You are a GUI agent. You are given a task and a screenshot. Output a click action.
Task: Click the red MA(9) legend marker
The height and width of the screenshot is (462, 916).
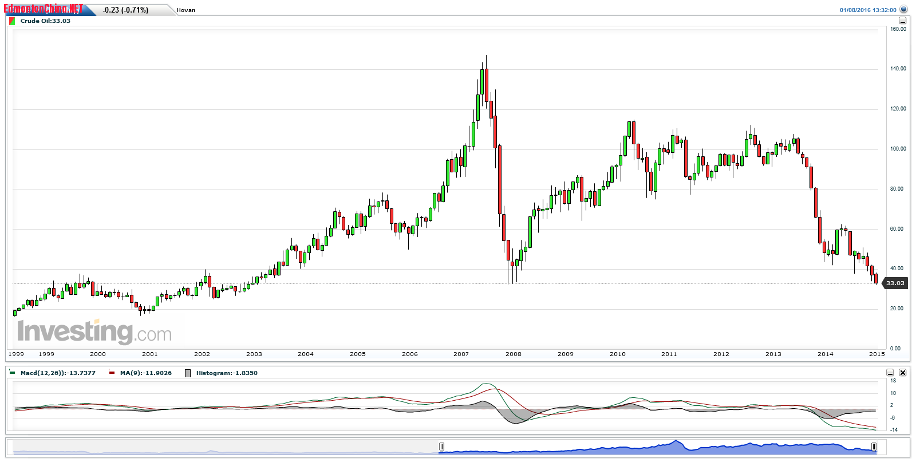(x=112, y=373)
